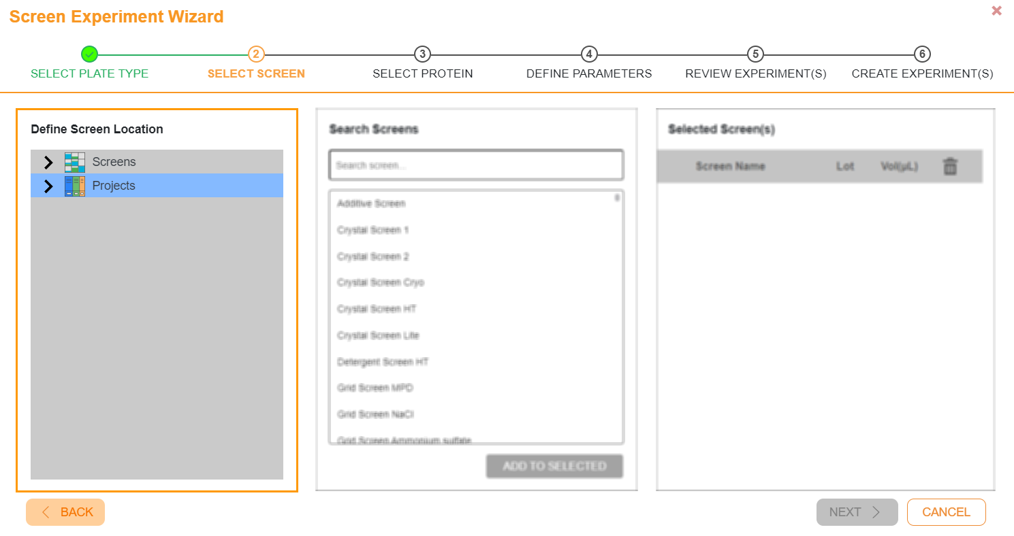
Task: Open the REVIEW EXPERIMENT(S) step
Action: [x=755, y=73]
